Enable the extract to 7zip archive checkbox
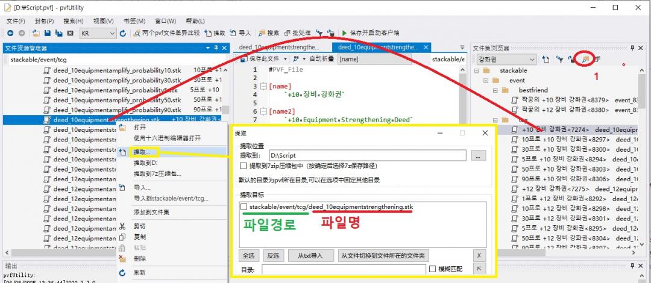Screen dimensions: 651x283 click(x=244, y=166)
